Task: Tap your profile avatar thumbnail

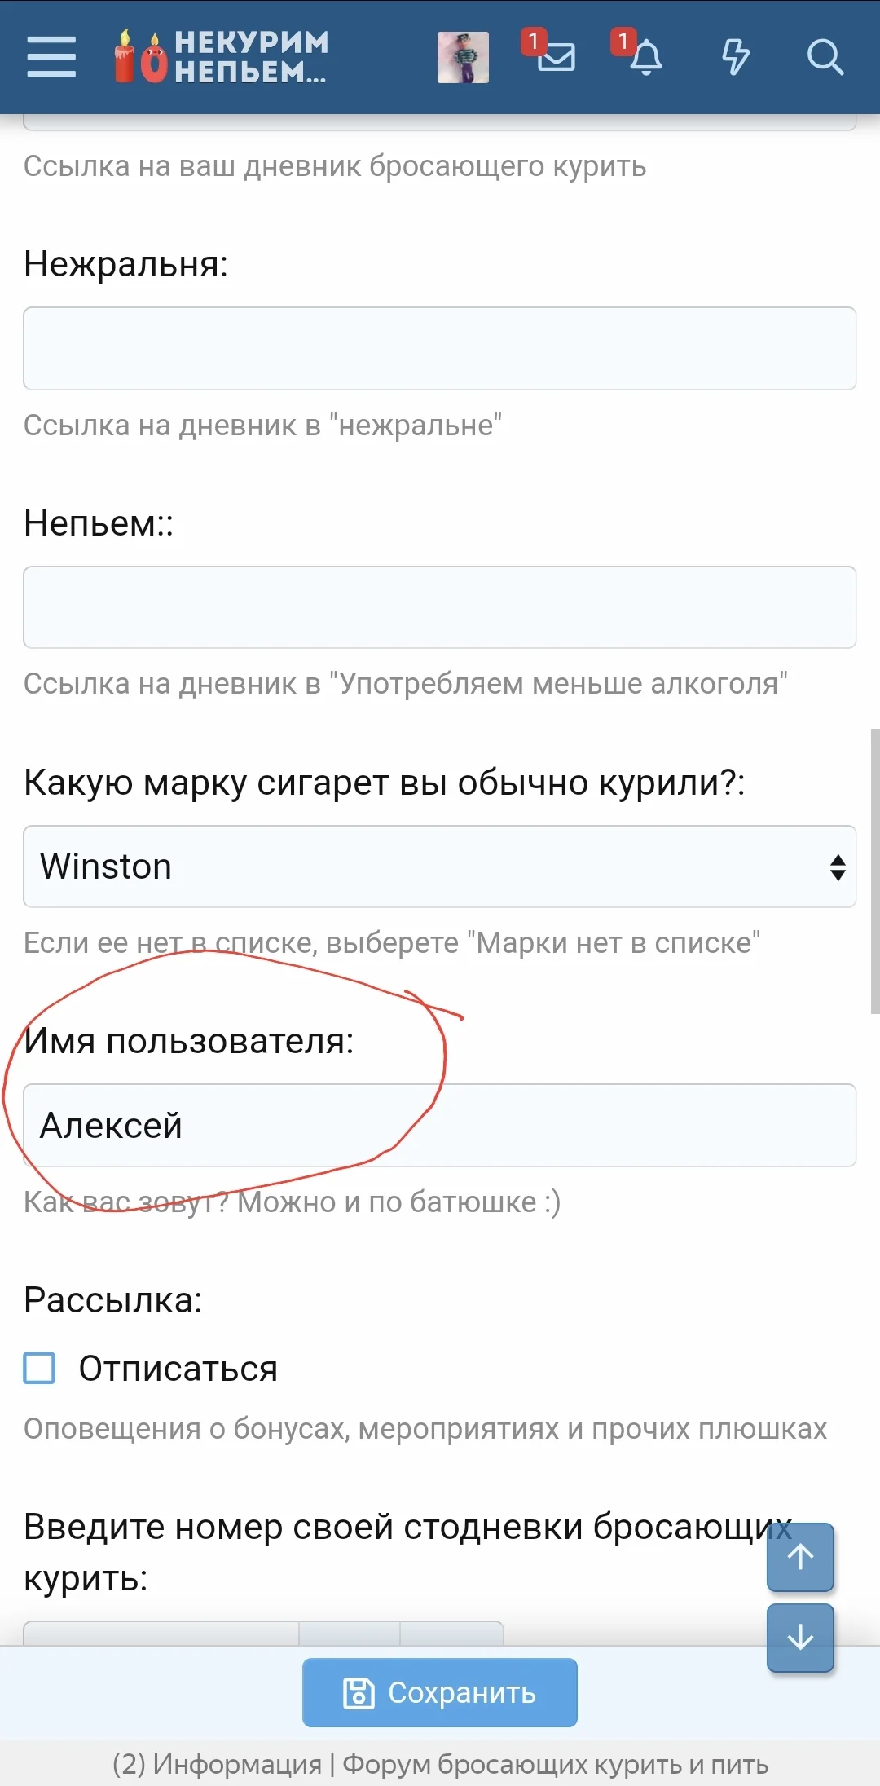Action: [462, 59]
